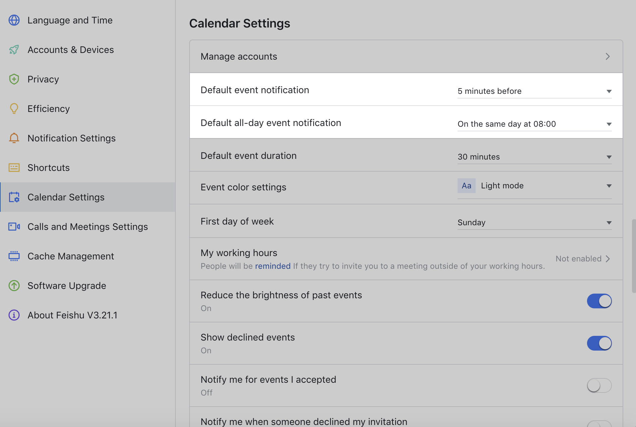Open Accounts & Devices section

(x=88, y=50)
